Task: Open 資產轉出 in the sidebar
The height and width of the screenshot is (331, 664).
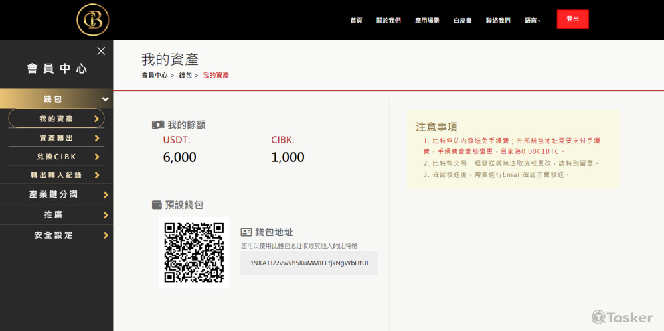Action: tap(56, 138)
